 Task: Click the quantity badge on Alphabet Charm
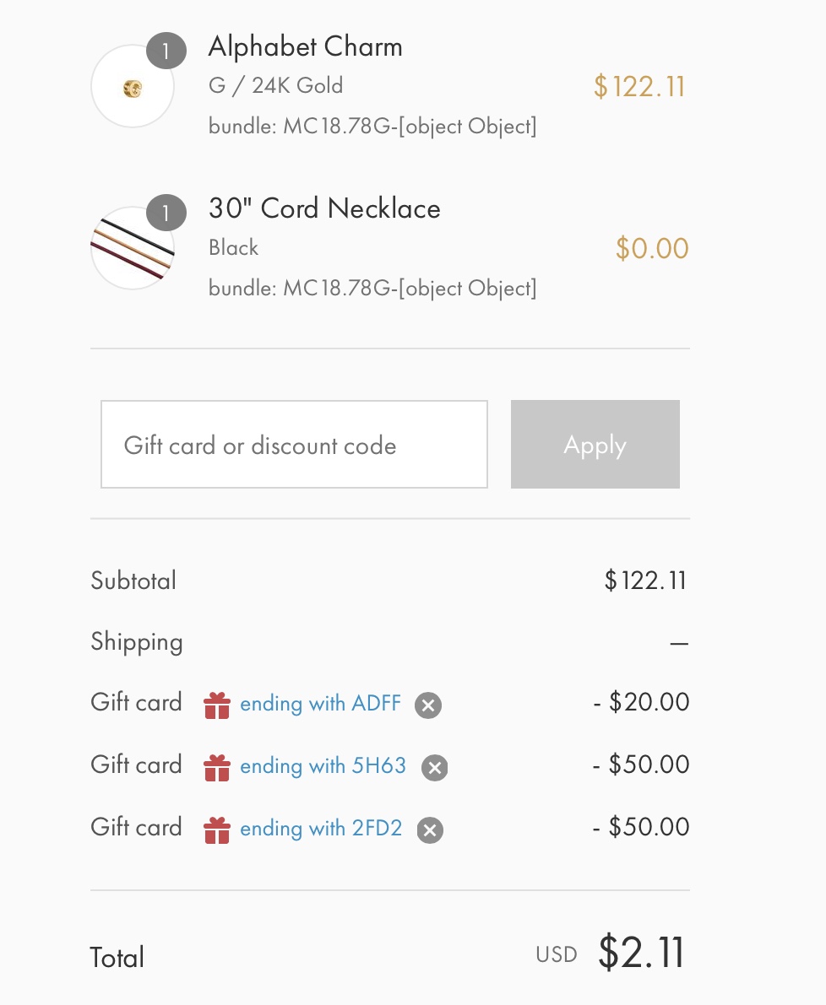click(166, 51)
